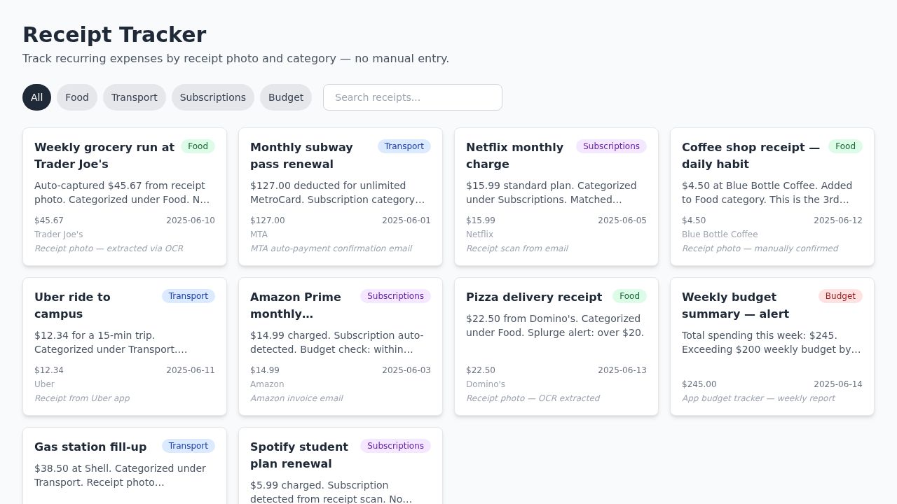Click description "$4.50 at Blue Bottle Coffee"
This screenshot has width=897, height=504.
click(772, 192)
